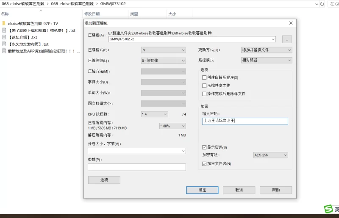
Task: Click the 【论坛介绍】.txt file icon
Action: coord(4,37)
